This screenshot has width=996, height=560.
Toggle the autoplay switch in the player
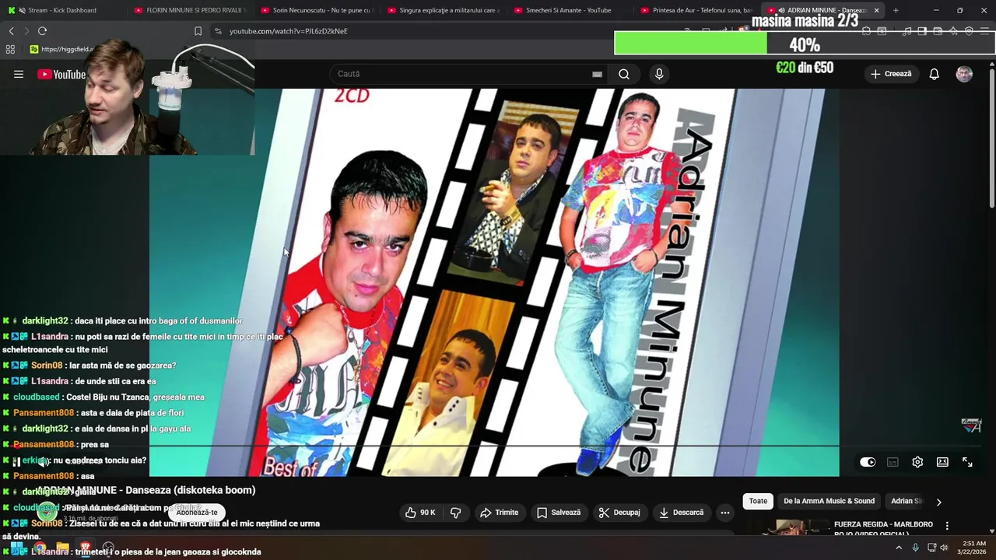868,462
